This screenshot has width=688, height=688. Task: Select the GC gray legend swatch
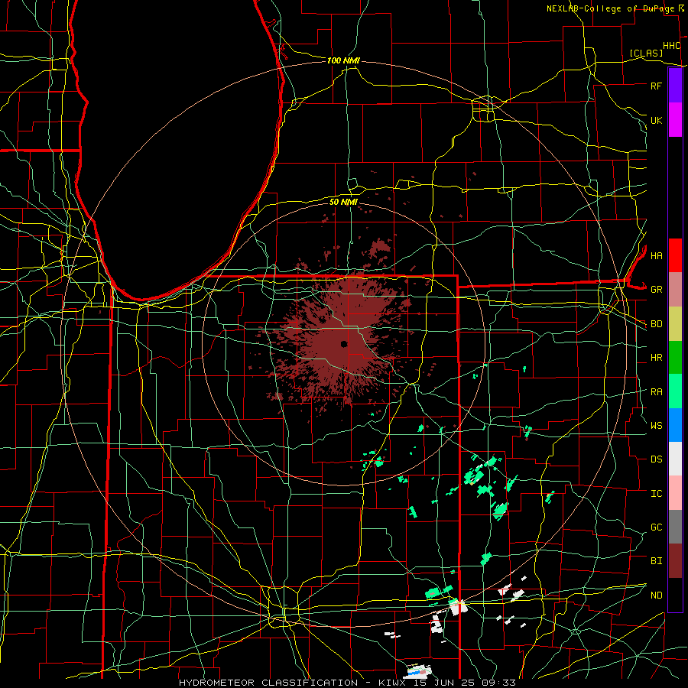(675, 527)
